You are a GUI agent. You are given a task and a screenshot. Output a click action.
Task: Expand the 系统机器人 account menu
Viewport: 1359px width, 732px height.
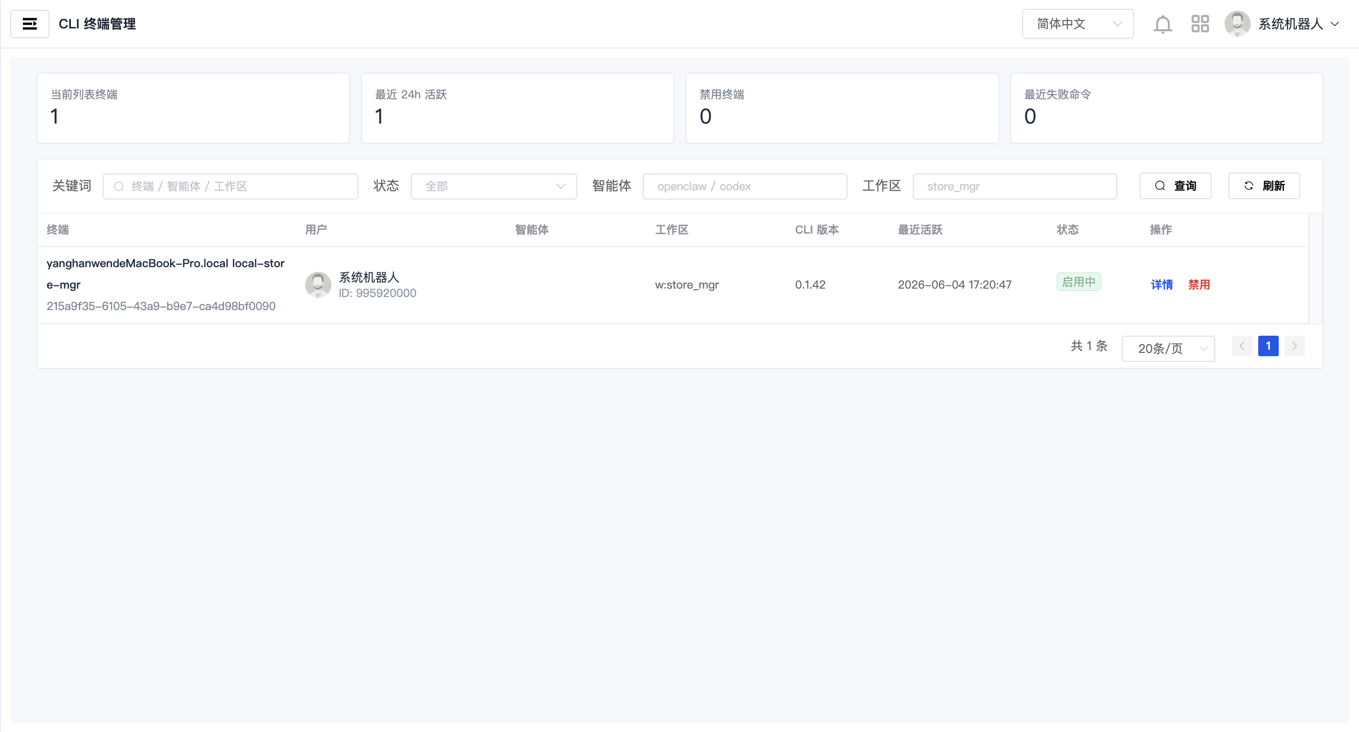coord(1298,24)
